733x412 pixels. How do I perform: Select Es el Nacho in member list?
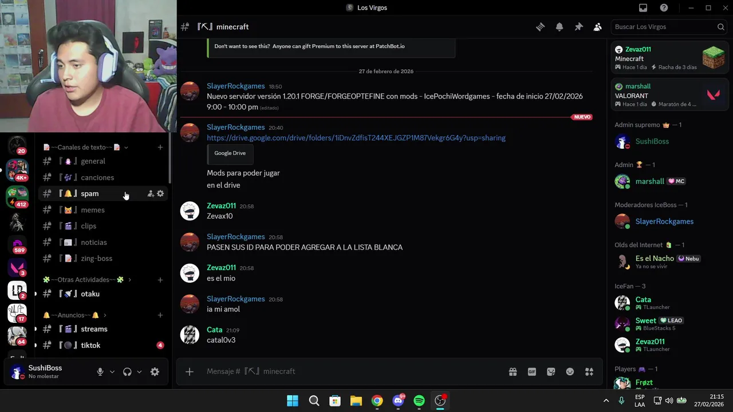669,262
